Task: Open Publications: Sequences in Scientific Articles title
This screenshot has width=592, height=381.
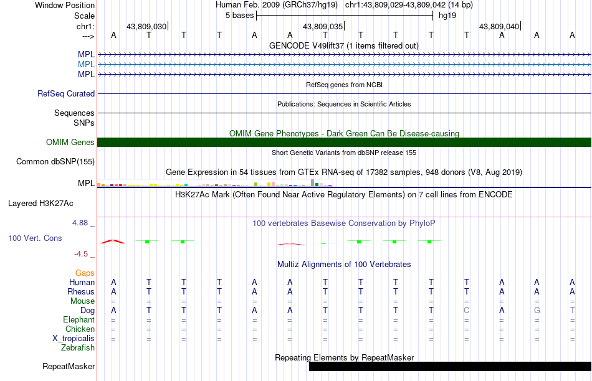Action: click(344, 104)
